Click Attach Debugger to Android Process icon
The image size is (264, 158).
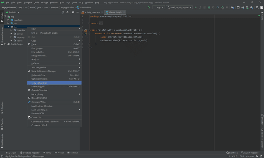222,7
